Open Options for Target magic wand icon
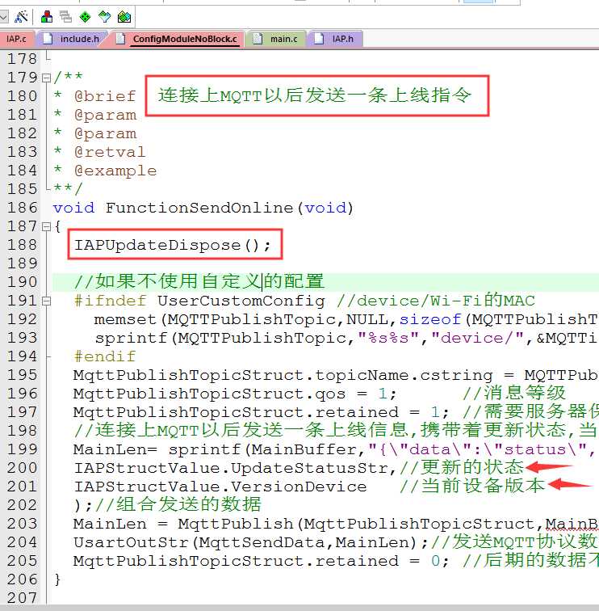Viewport: 599px width, 611px height. tap(21, 16)
